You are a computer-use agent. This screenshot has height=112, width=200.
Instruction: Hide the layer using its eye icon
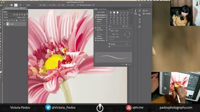4,24
